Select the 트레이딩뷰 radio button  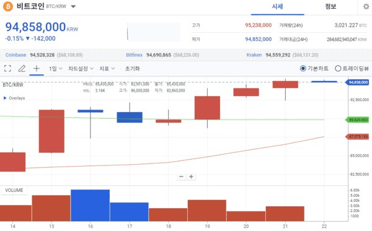pos(338,69)
